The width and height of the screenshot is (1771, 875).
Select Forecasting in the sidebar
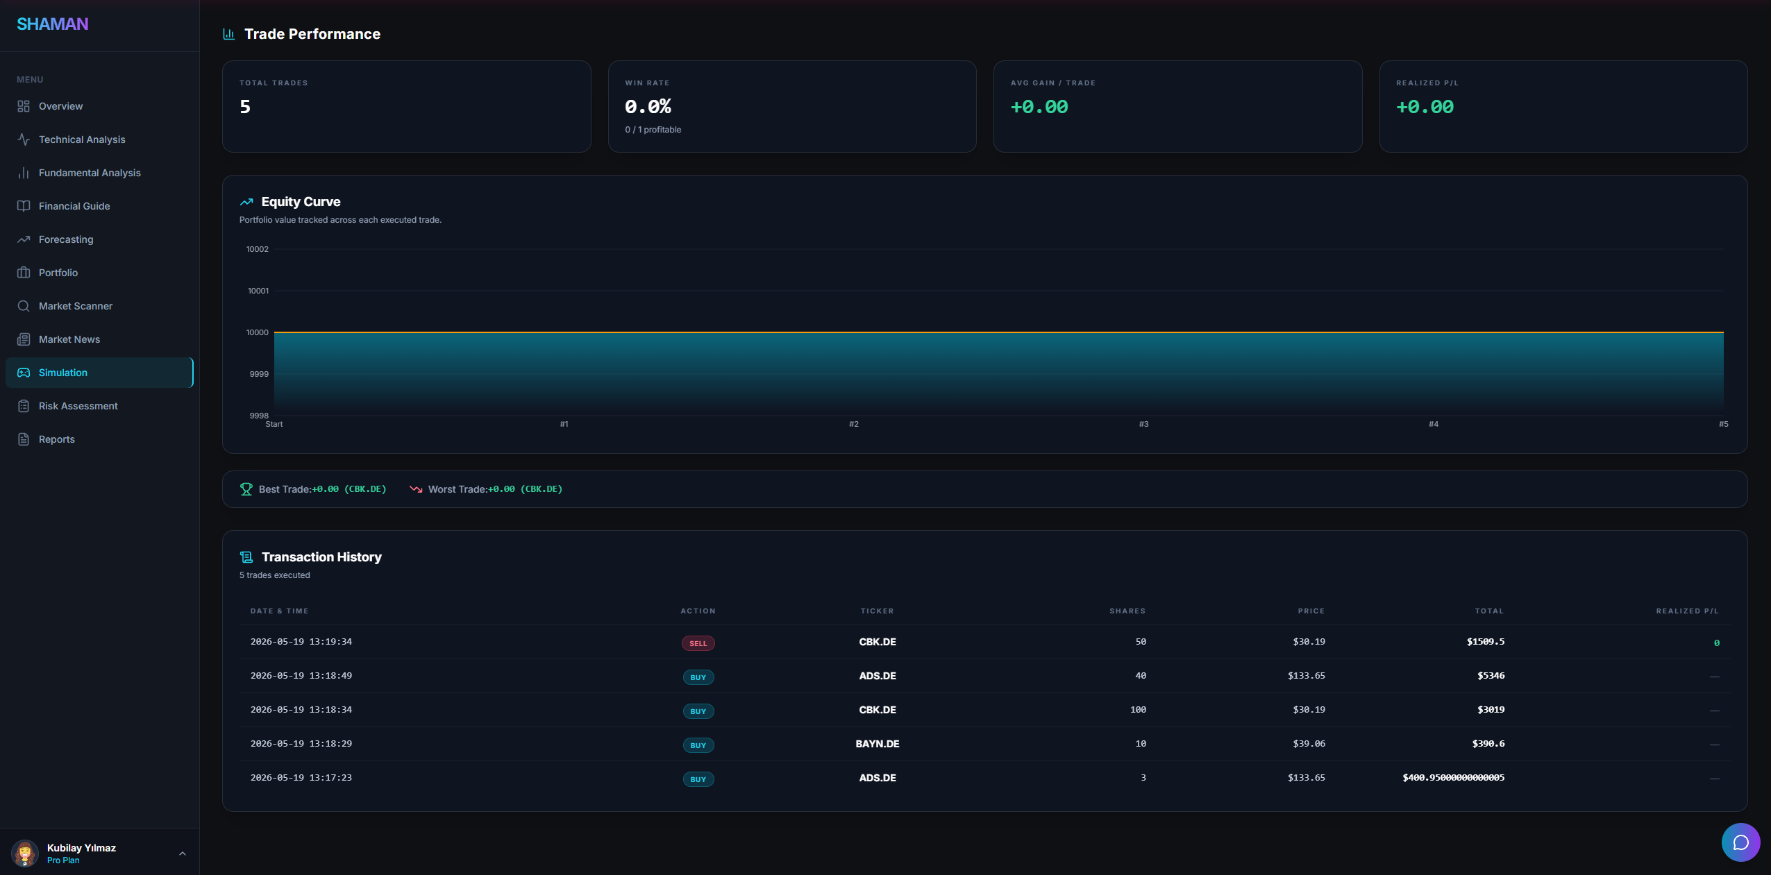coord(99,239)
